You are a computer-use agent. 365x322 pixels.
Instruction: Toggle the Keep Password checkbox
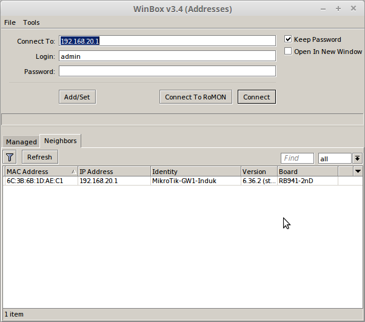coord(288,39)
